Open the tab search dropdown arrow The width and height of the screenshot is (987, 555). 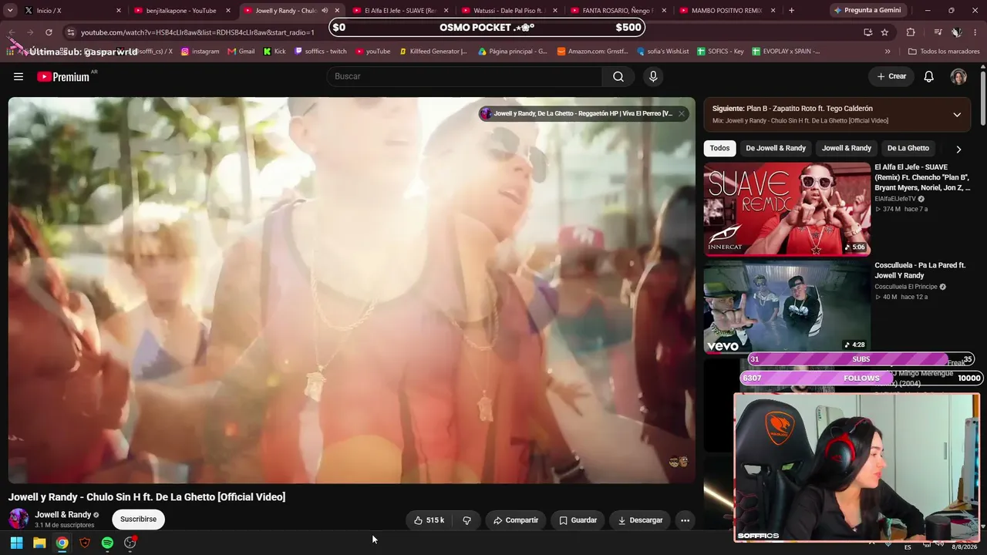coord(10,11)
